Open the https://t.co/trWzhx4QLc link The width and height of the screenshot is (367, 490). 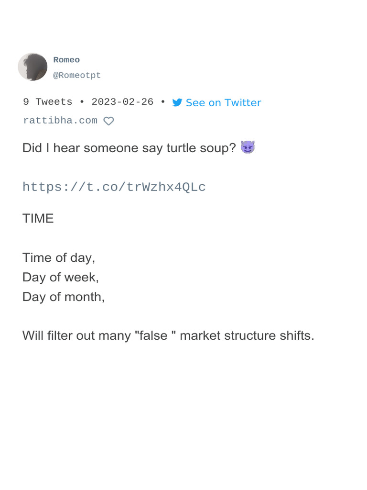[114, 187]
